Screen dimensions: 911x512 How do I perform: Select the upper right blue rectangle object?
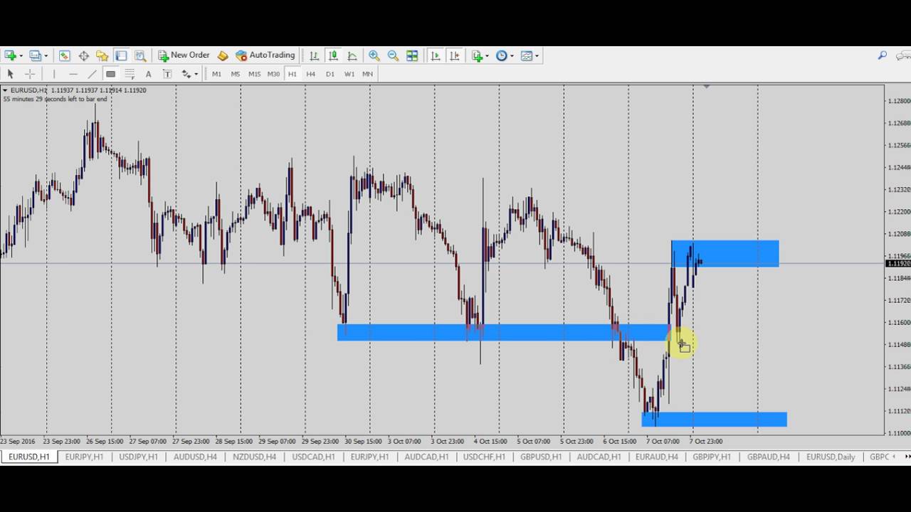pos(725,254)
